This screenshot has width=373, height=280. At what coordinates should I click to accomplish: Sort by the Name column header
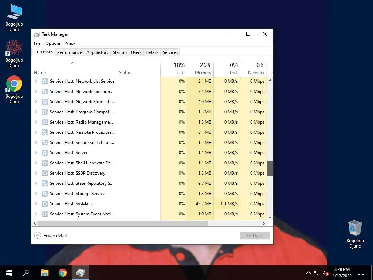tap(74, 69)
